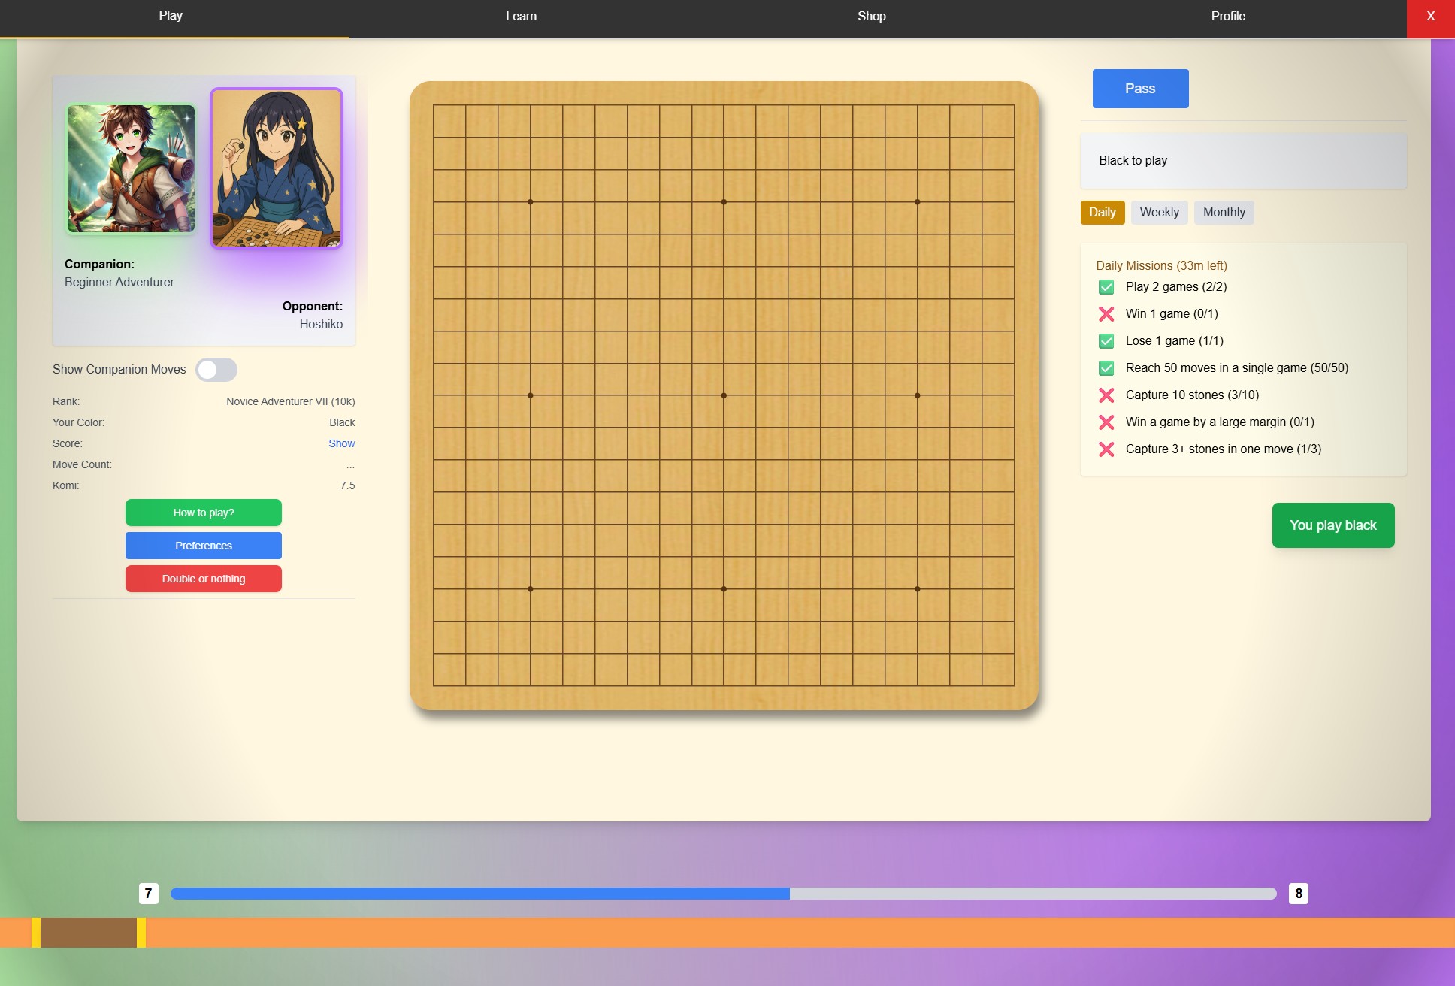This screenshot has height=986, width=1455.
Task: Open the Shop menu
Action: 871,17
